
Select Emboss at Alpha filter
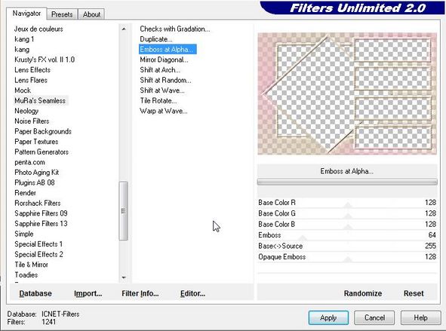(168, 50)
